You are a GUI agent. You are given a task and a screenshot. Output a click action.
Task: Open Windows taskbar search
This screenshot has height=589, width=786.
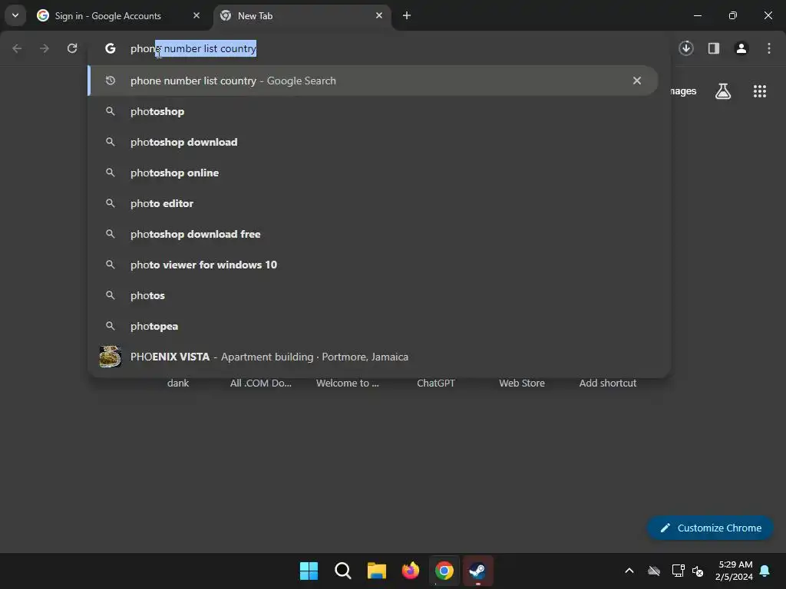[x=343, y=571]
